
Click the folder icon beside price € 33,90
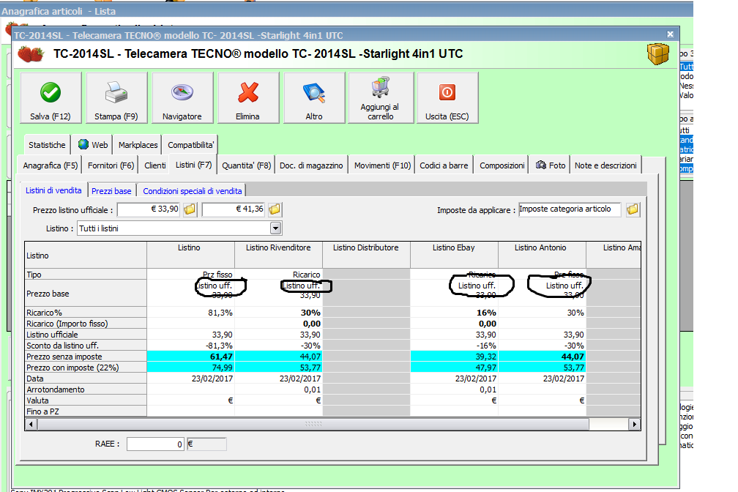(x=190, y=209)
